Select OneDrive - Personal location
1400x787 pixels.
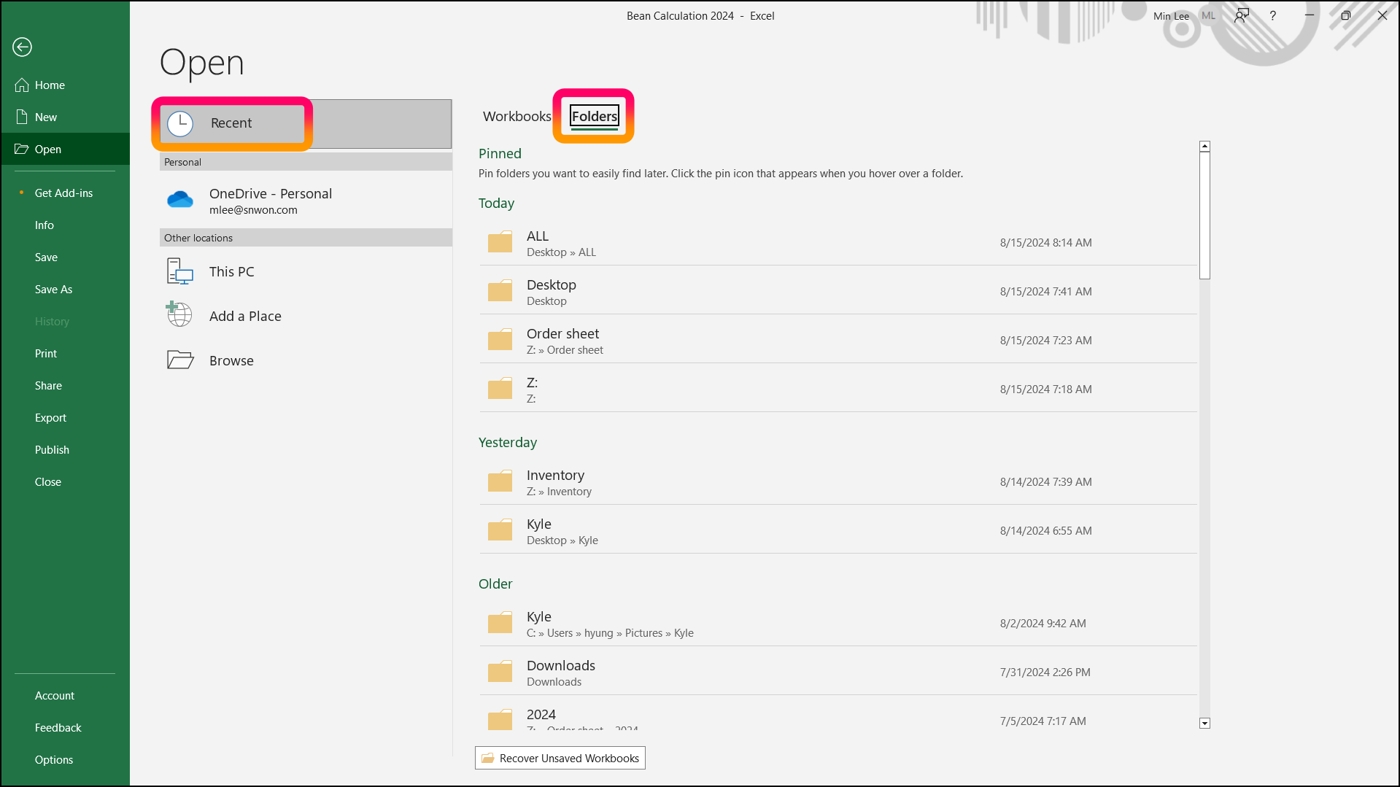(306, 201)
